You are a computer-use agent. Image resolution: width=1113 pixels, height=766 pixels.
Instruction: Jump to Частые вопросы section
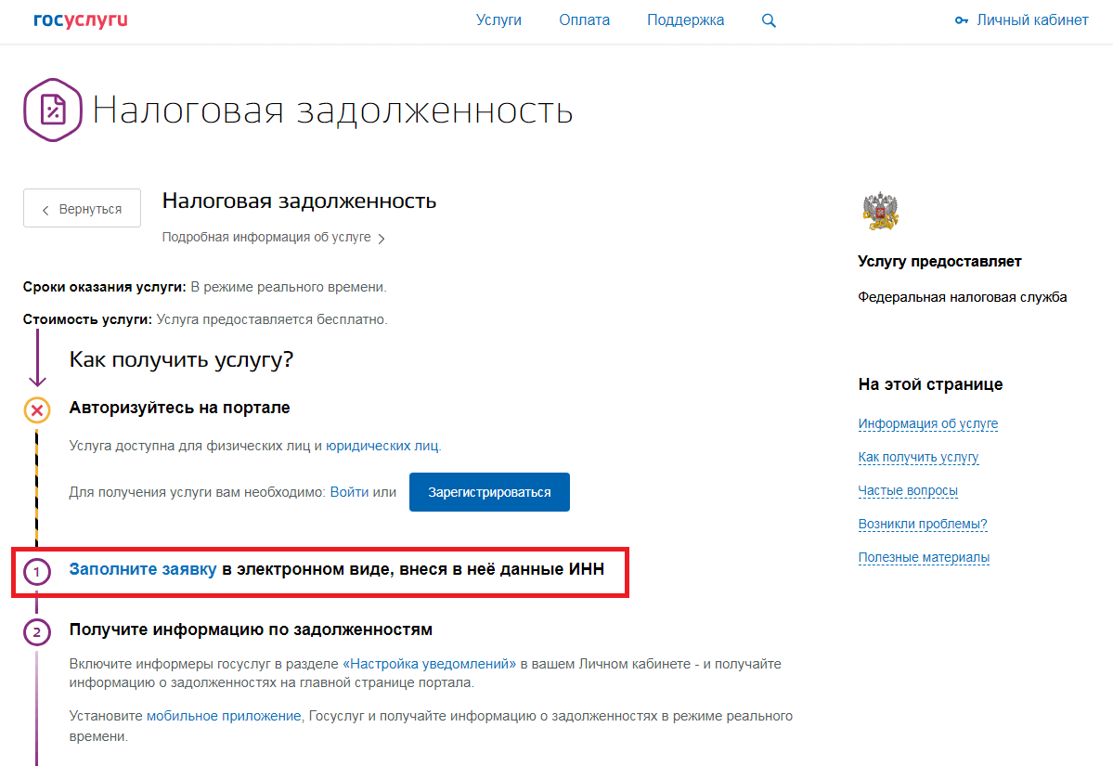[x=908, y=490]
